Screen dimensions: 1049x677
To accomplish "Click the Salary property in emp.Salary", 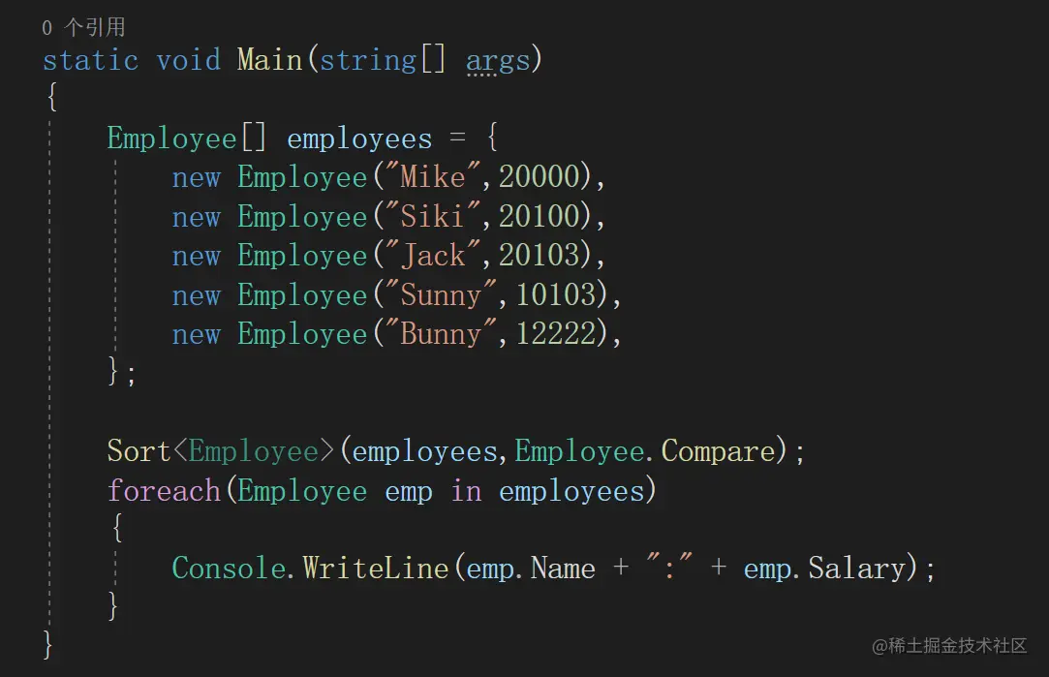I will pyautogui.click(x=857, y=569).
